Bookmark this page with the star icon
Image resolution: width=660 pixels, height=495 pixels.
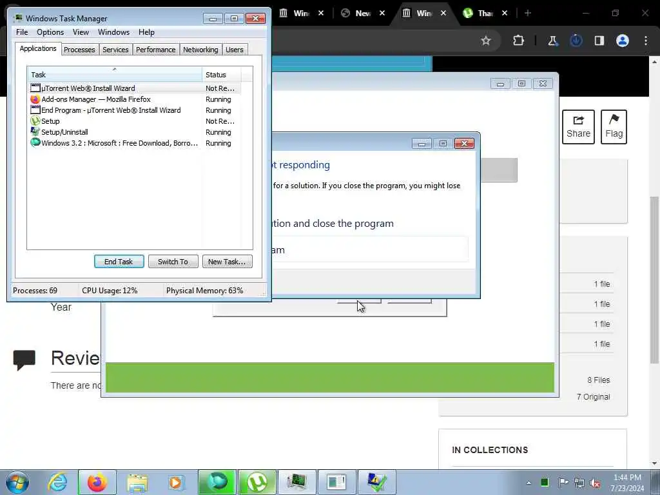click(486, 41)
